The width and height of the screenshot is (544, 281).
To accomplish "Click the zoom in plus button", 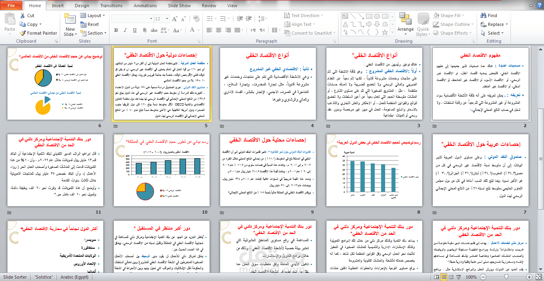I will click(x=528, y=277).
